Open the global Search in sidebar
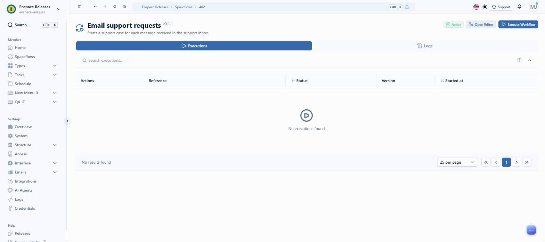Image resolution: width=545 pixels, height=242 pixels. click(33, 25)
